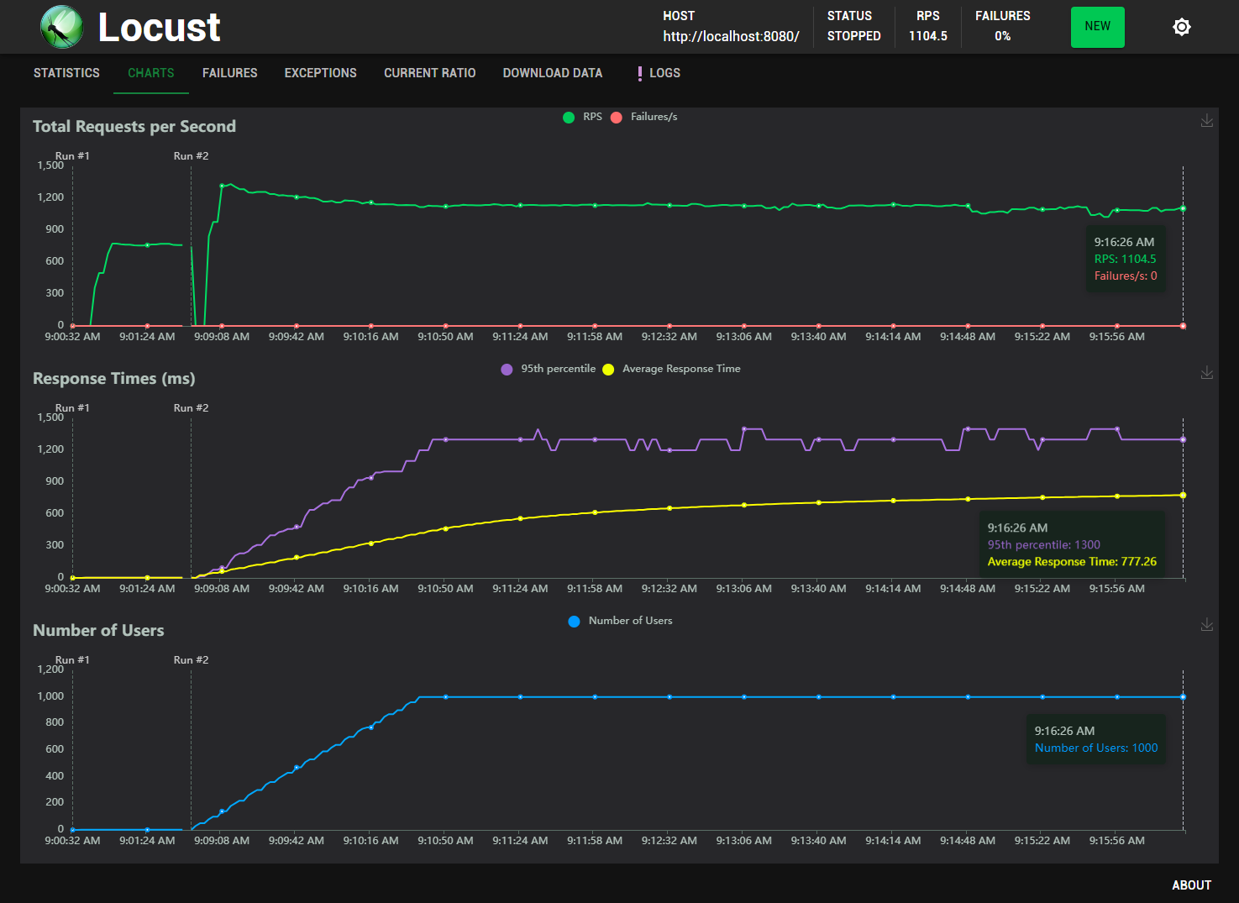Click the RPS value 1104.5 in header
Image resolution: width=1239 pixels, height=903 pixels.
[x=927, y=36]
